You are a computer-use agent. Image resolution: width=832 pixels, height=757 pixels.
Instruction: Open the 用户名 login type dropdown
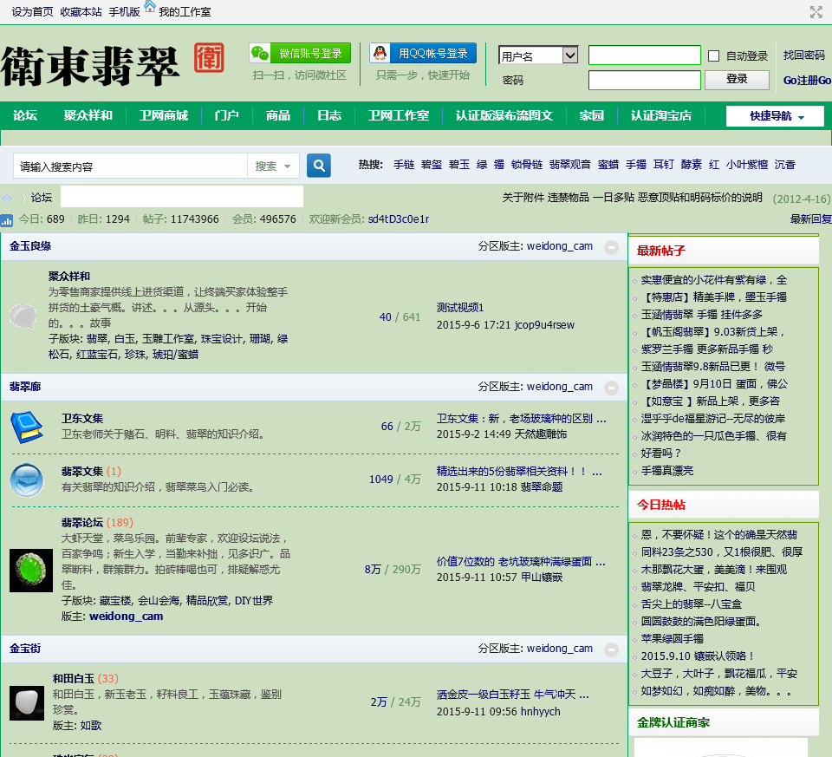(x=538, y=55)
